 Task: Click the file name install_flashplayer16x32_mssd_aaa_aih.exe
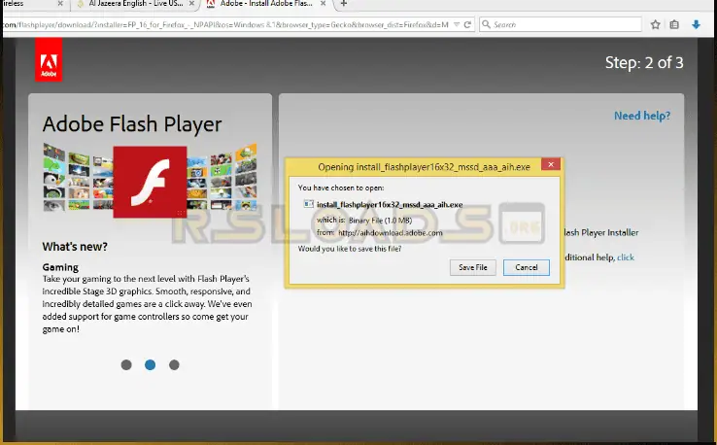390,205
